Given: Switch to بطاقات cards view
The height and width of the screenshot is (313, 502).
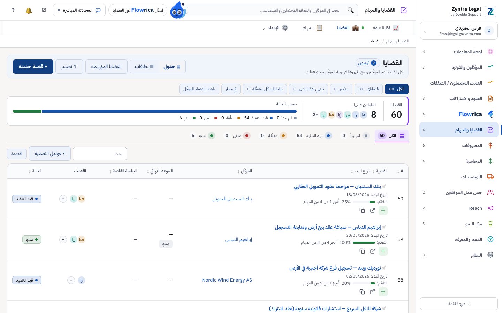Looking at the screenshot, I should point(144,67).
